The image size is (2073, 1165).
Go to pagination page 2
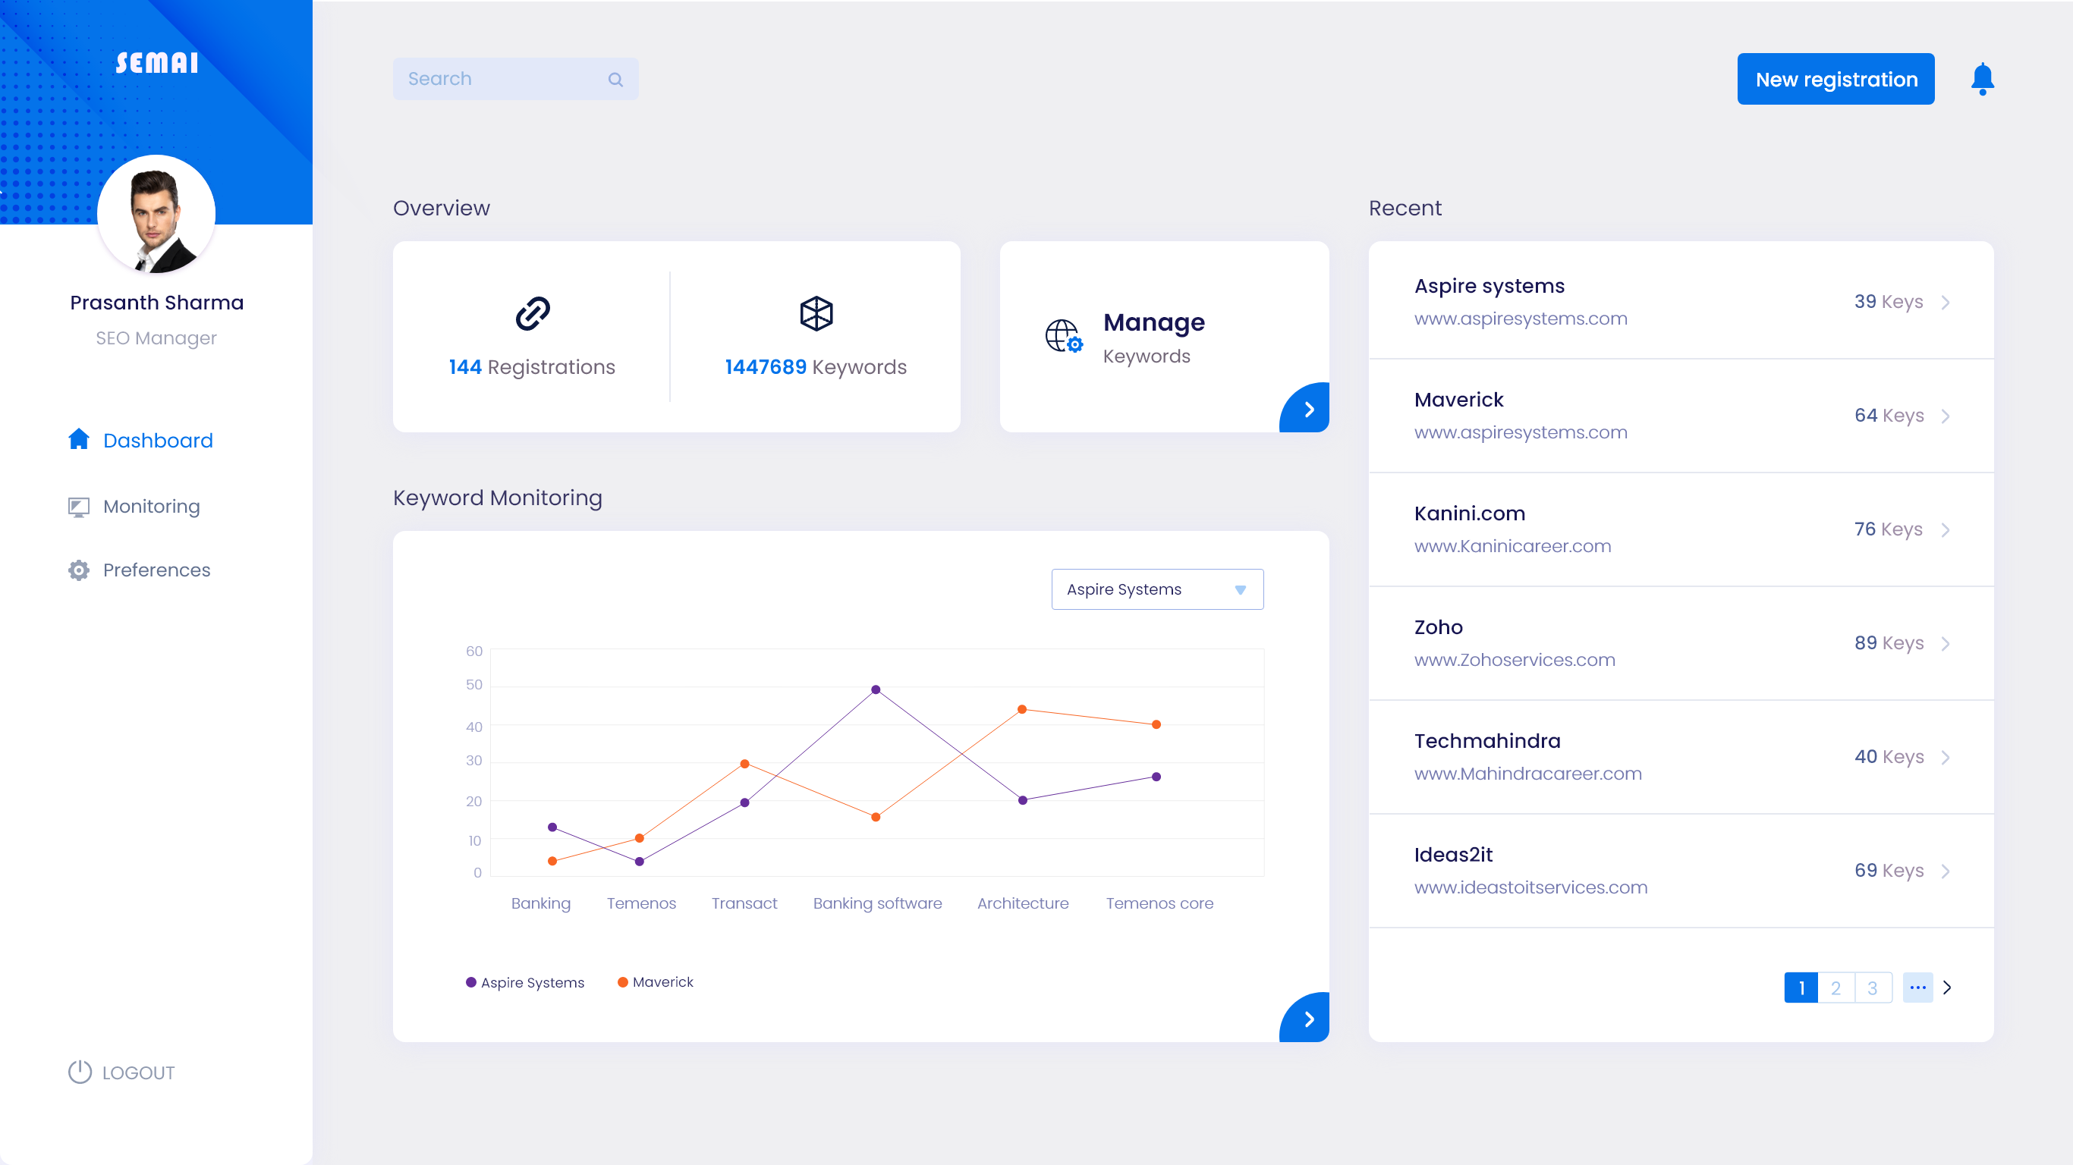point(1836,988)
